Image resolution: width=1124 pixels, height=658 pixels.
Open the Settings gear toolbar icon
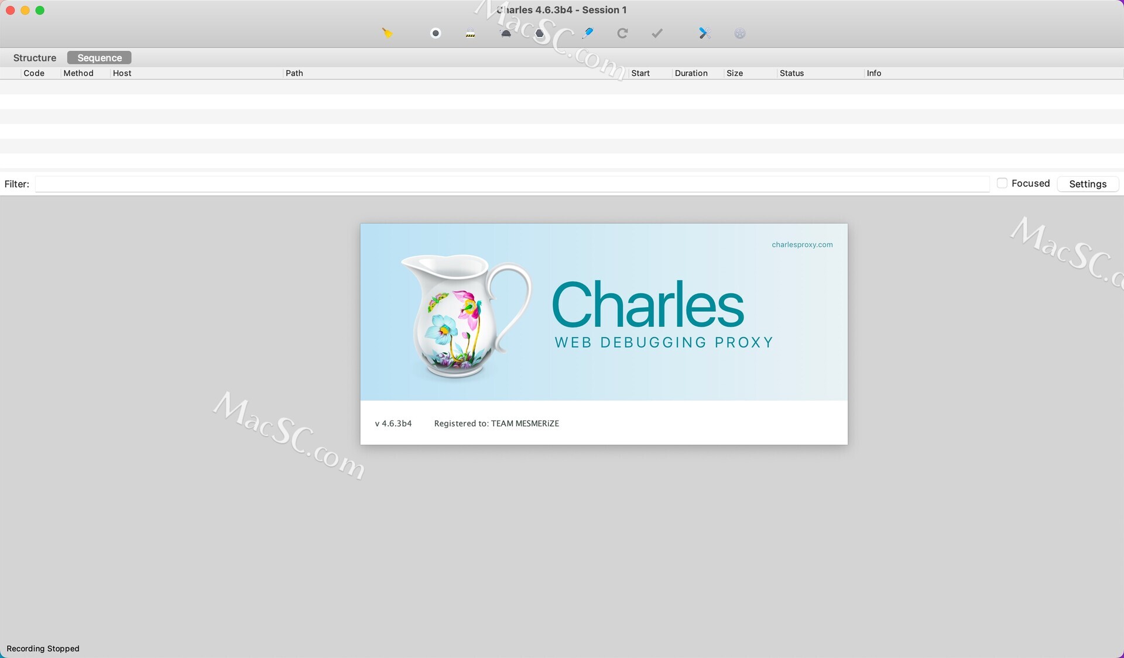tap(740, 33)
